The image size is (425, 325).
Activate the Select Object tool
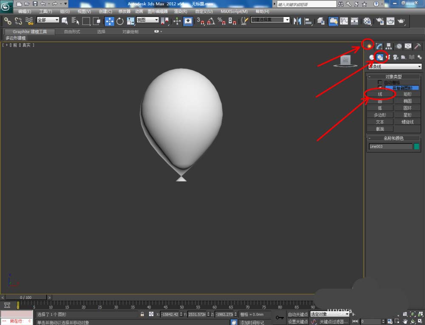[x=65, y=21]
